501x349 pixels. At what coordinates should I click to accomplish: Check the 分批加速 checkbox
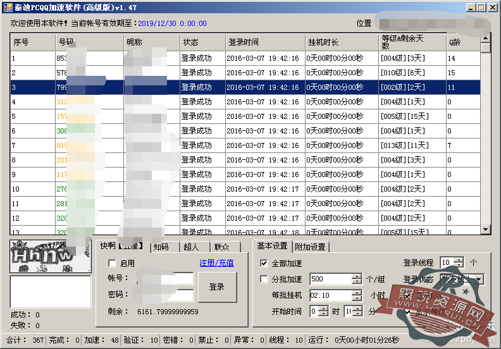point(264,279)
